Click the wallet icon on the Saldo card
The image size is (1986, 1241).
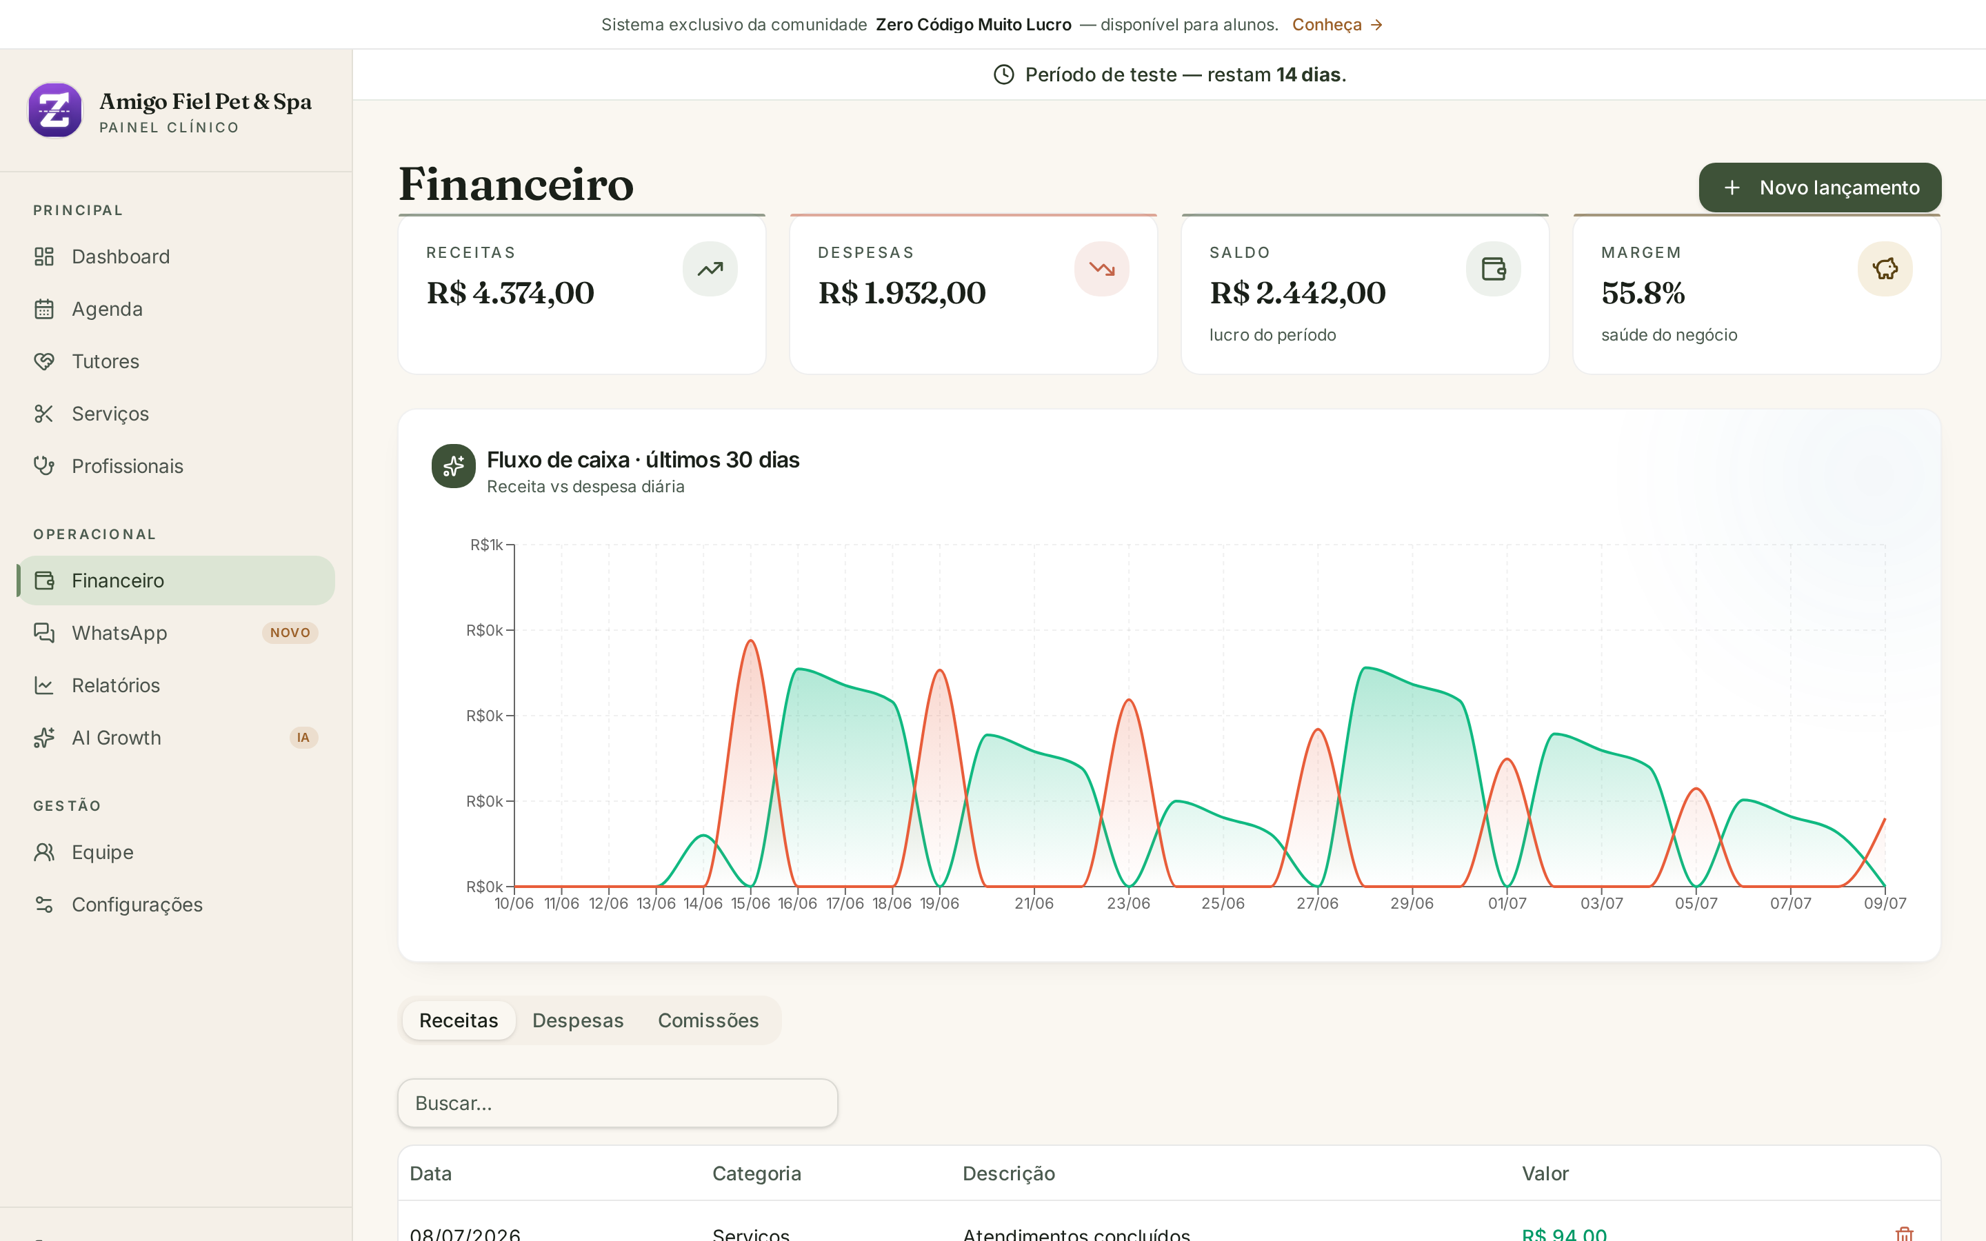coord(1494,268)
